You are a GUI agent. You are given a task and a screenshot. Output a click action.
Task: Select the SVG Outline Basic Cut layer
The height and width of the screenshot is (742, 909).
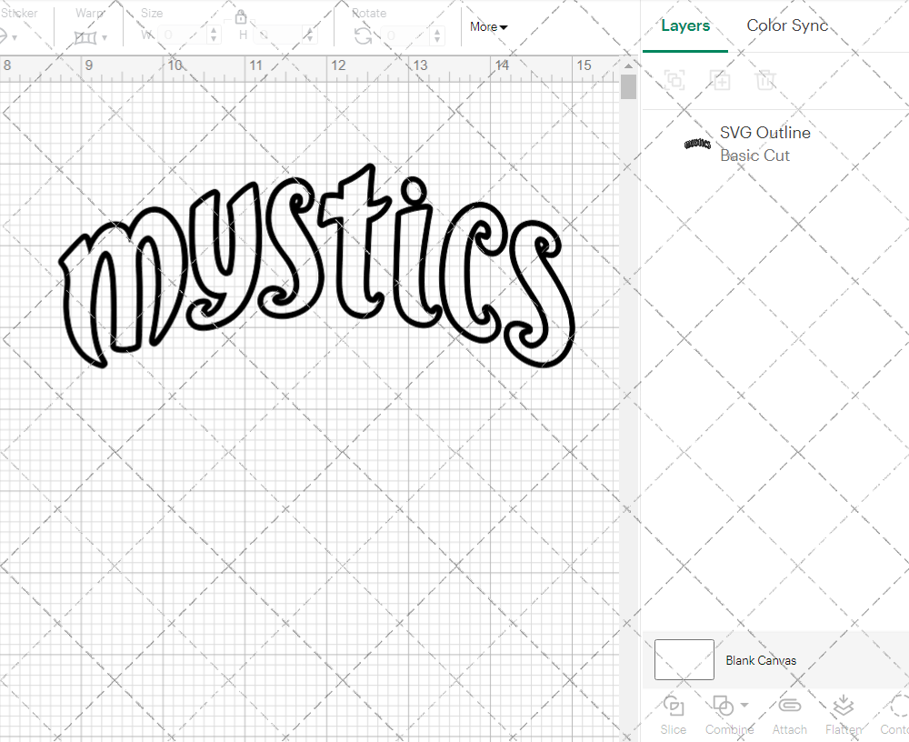[764, 144]
